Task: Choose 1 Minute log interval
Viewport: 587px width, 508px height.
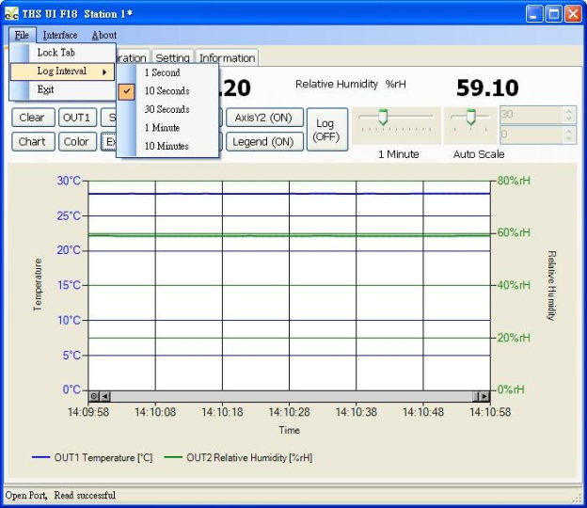Action: click(162, 128)
